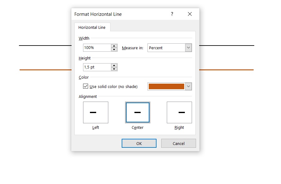Click the Percent combo box
The width and height of the screenshot is (281, 184).
coord(166,48)
